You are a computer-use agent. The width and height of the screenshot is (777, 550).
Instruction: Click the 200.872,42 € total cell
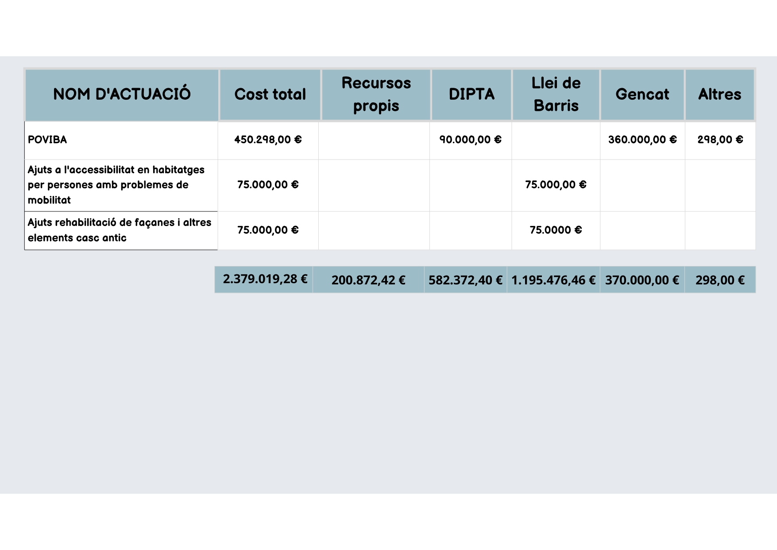[x=368, y=280]
